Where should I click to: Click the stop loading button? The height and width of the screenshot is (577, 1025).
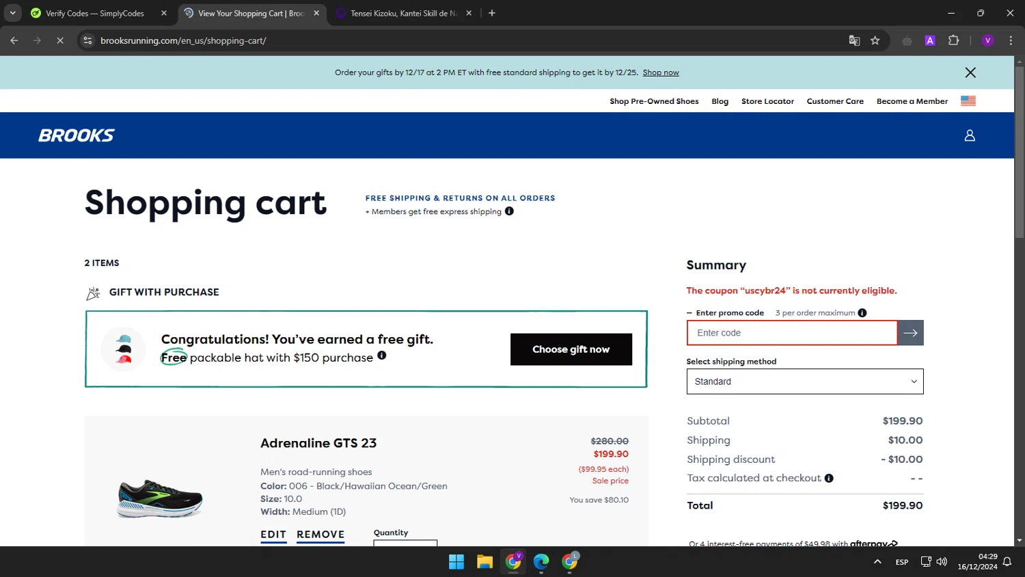[x=60, y=41]
